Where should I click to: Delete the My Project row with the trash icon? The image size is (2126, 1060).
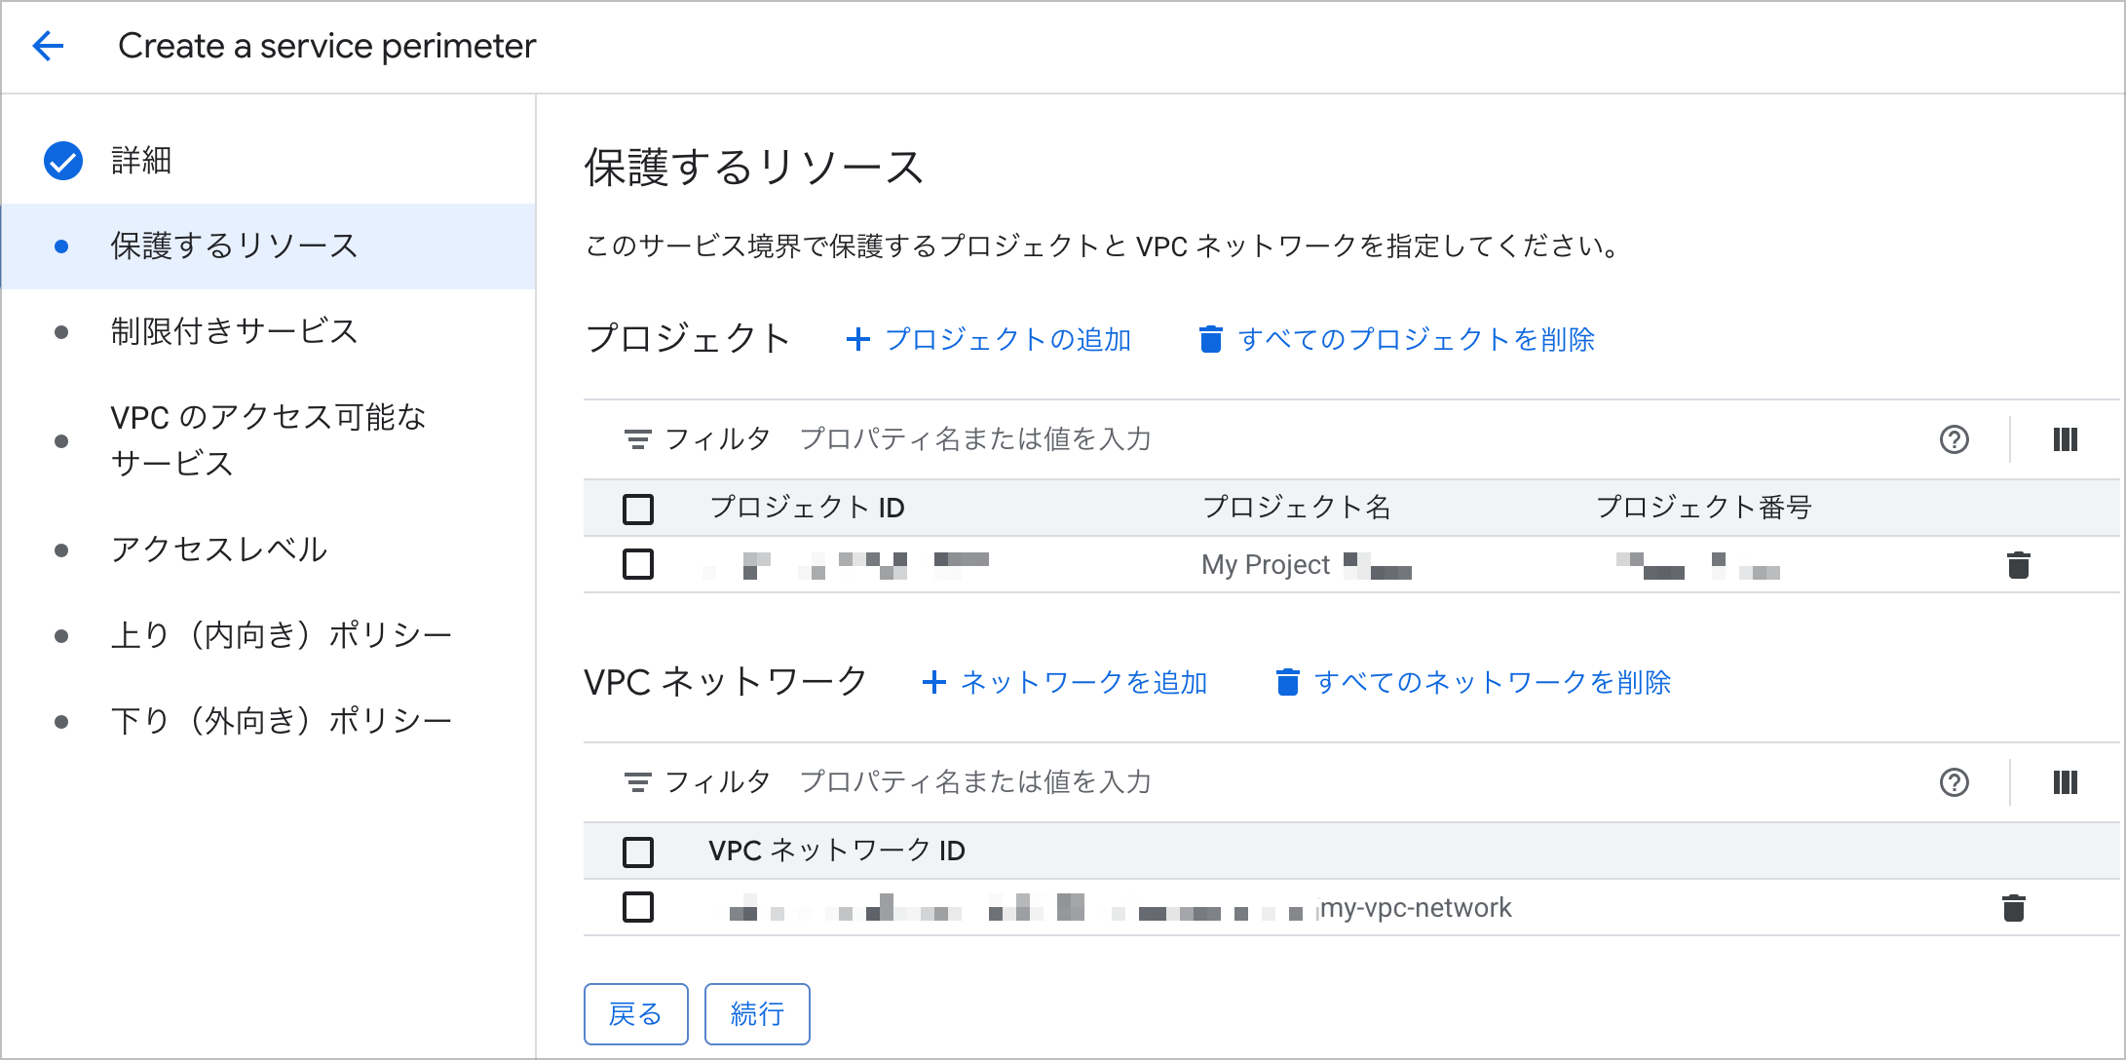[x=2016, y=565]
